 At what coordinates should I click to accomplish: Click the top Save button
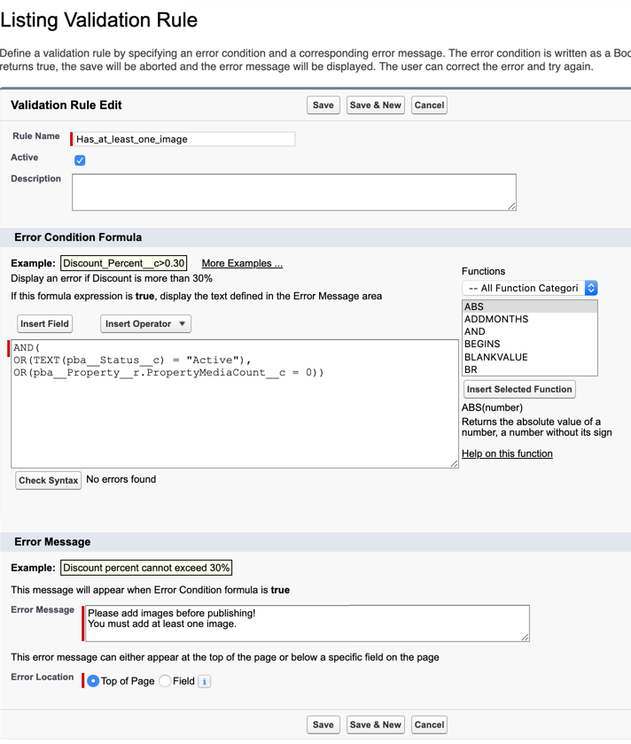323,105
